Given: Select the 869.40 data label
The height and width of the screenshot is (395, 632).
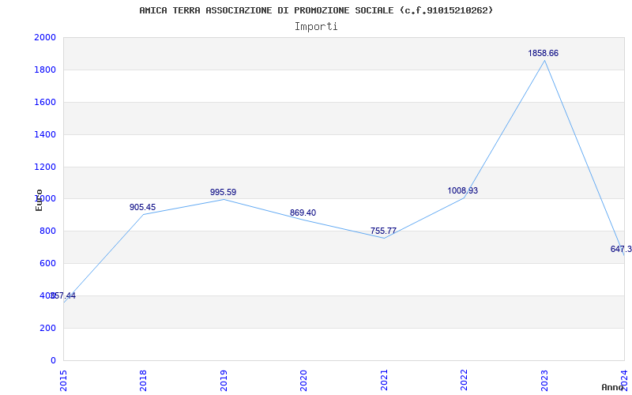Looking at the screenshot, I should [x=303, y=213].
